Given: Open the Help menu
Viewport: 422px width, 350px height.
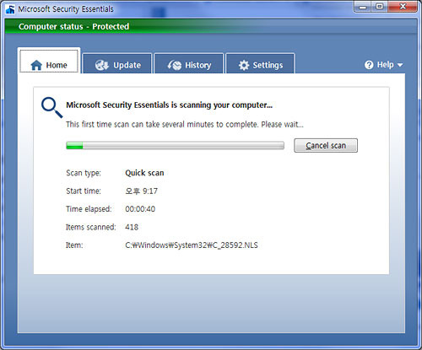Looking at the screenshot, I should (x=384, y=65).
